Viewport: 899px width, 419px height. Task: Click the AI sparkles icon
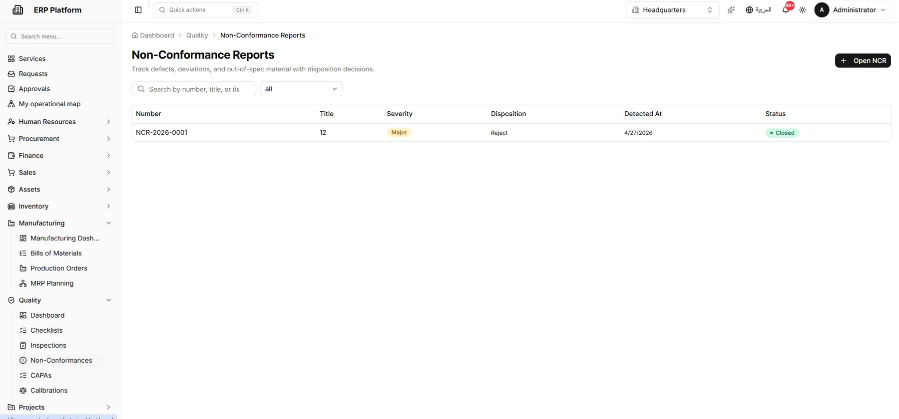731,10
